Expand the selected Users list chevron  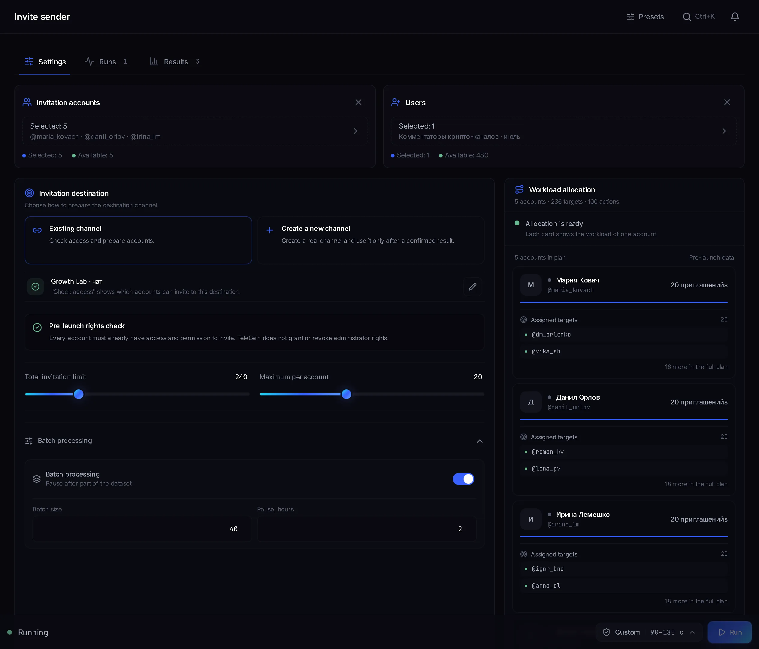coord(724,131)
